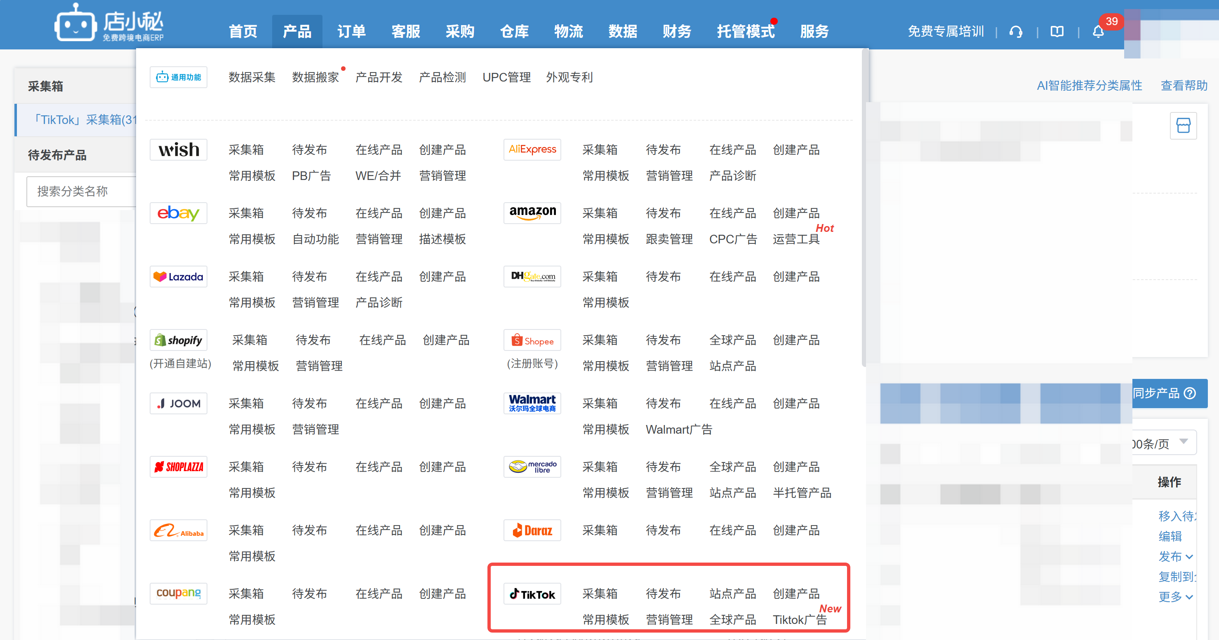Open Wish PB广告 menu entry
The image size is (1219, 640).
311,176
